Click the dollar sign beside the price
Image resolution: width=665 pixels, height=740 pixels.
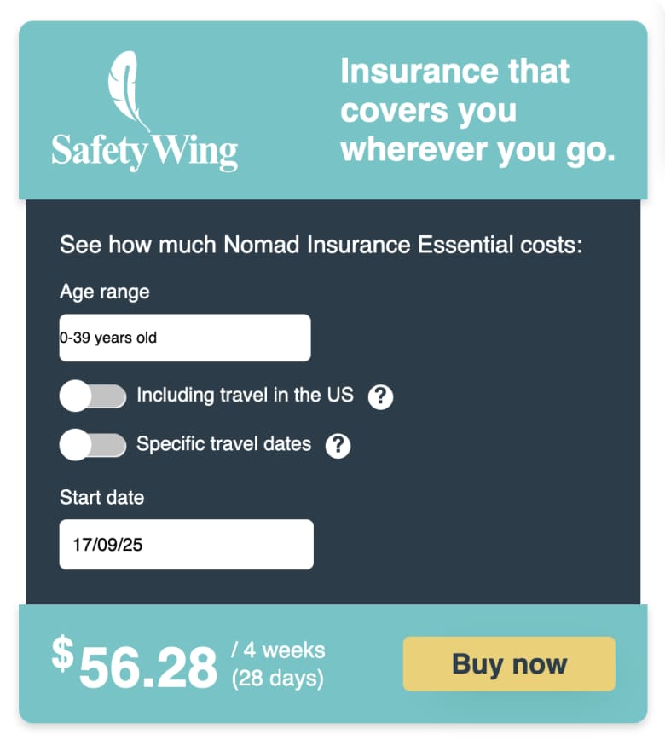(63, 653)
